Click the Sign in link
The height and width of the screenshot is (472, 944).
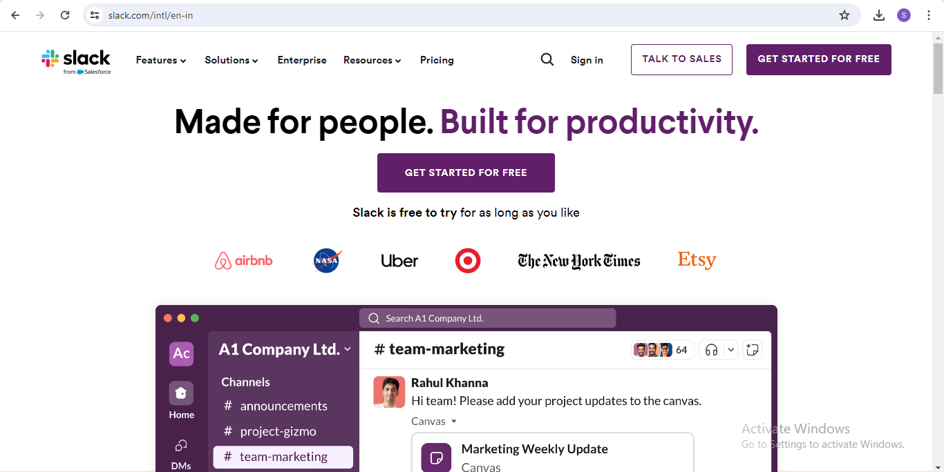(x=587, y=60)
